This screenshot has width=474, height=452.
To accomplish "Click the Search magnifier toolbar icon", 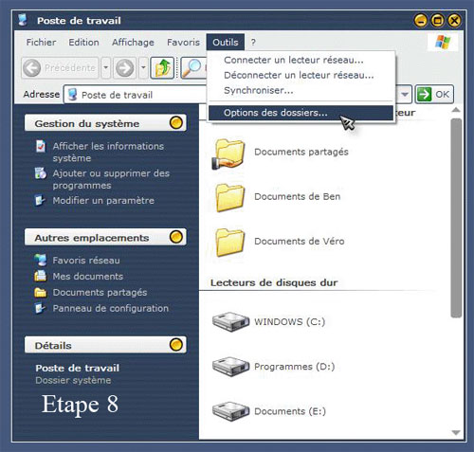I will 192,67.
